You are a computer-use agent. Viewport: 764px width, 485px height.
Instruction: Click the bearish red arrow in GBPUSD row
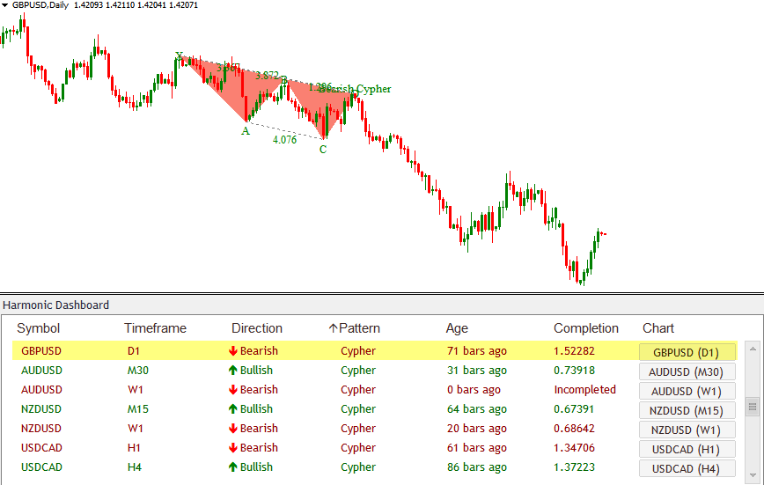coord(232,351)
